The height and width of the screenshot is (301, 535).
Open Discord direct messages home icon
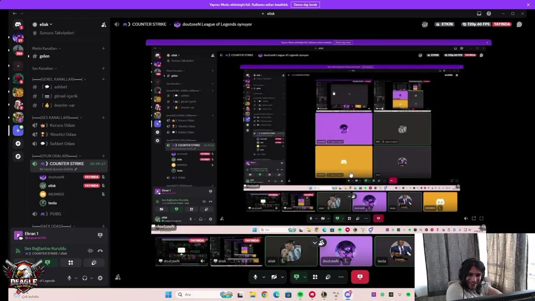point(18,25)
